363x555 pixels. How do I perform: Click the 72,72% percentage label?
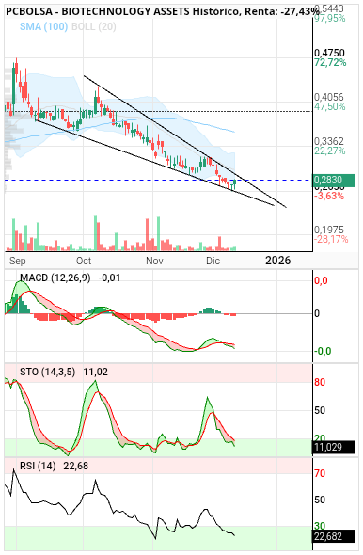tap(330, 62)
